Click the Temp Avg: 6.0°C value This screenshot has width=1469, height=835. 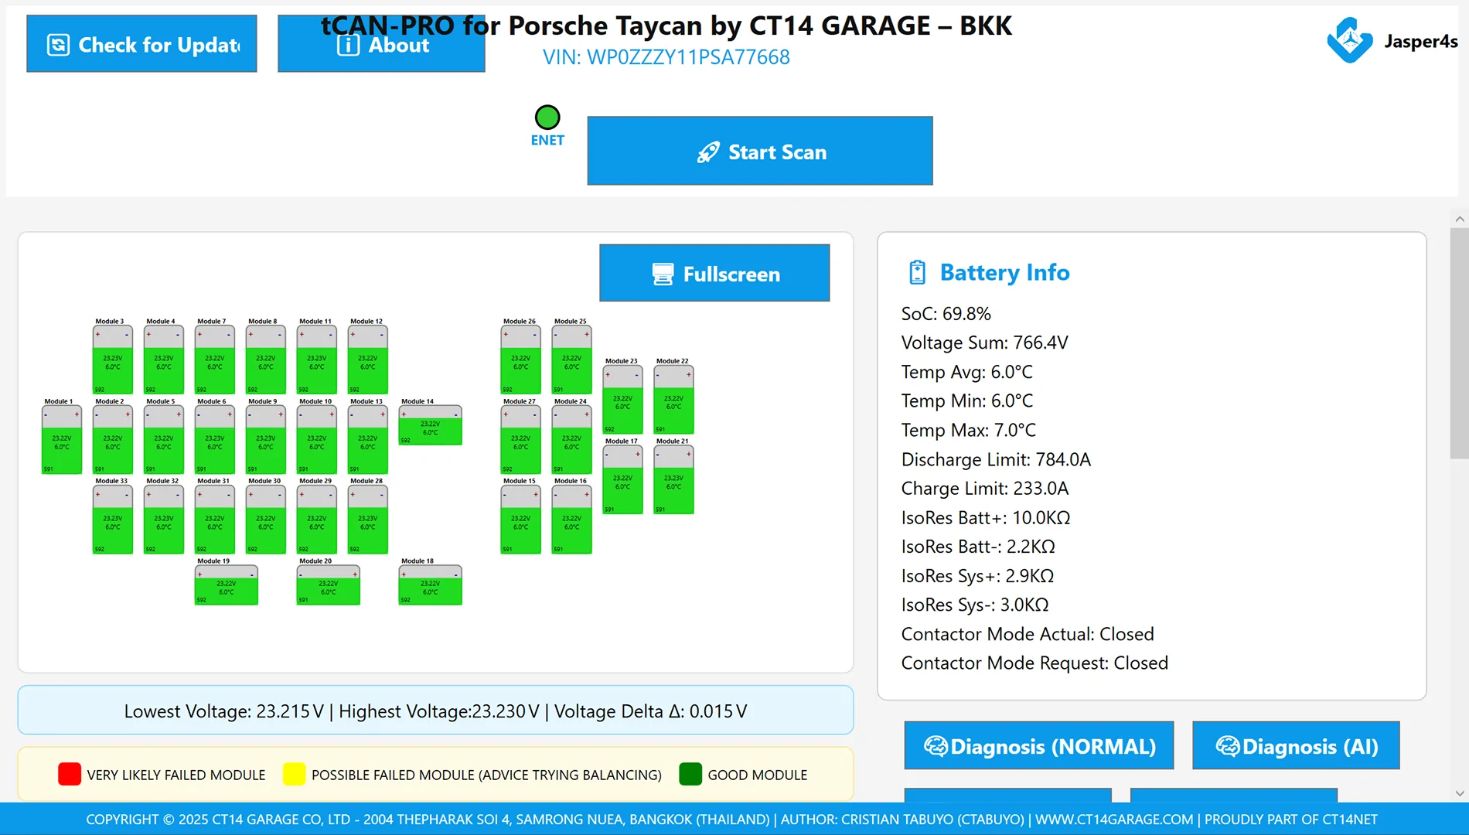(967, 372)
